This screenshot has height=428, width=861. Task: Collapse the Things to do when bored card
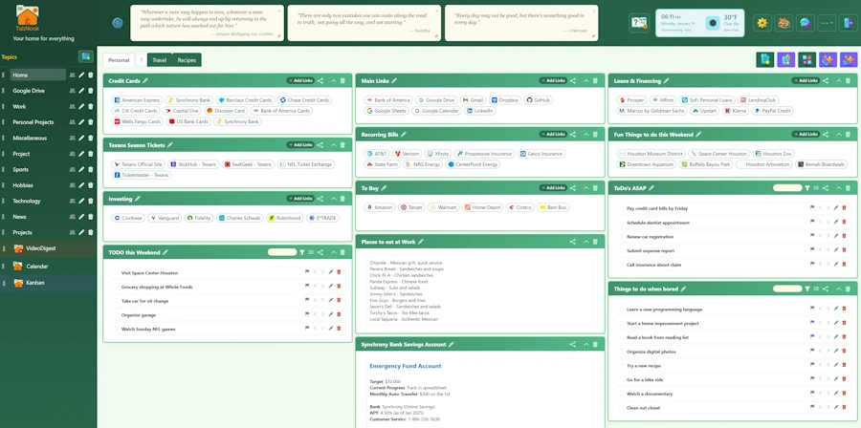point(838,289)
